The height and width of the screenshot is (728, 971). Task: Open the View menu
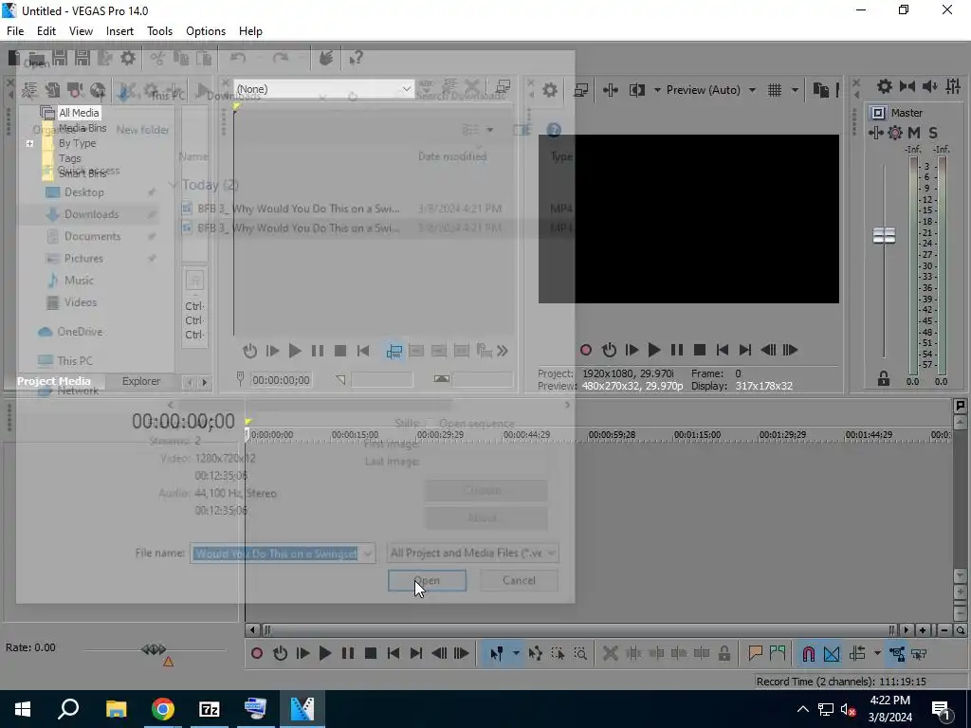coord(81,31)
